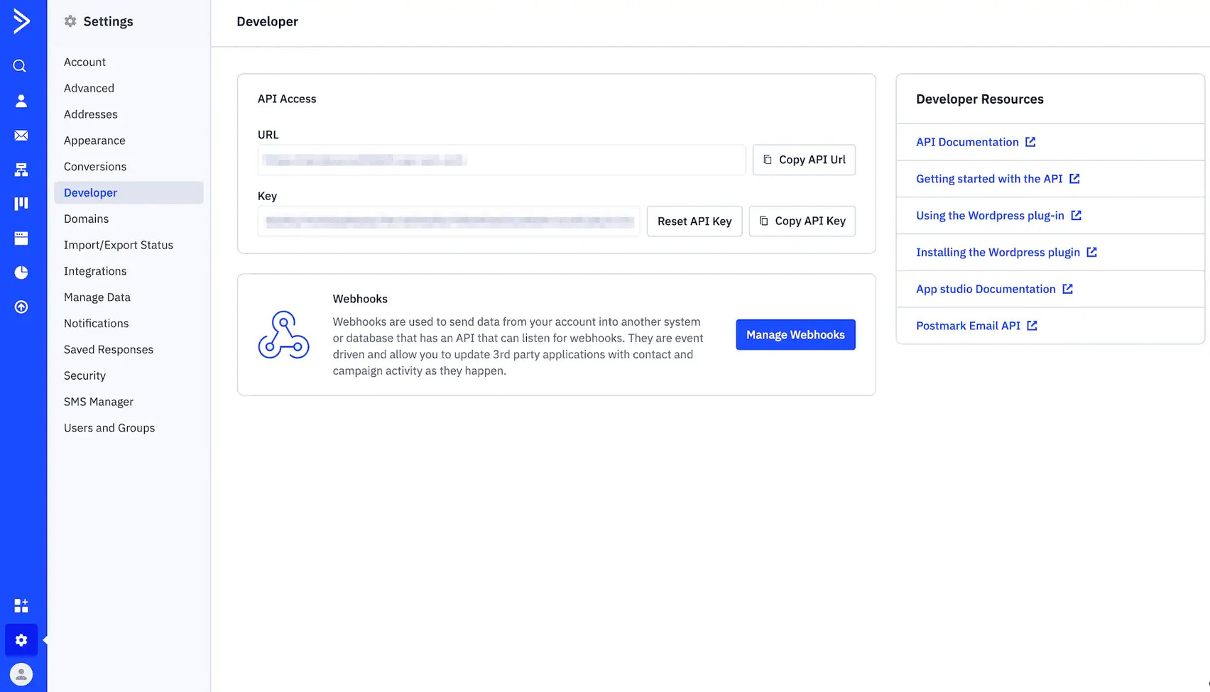Open the Reports pie chart icon

[x=21, y=273]
